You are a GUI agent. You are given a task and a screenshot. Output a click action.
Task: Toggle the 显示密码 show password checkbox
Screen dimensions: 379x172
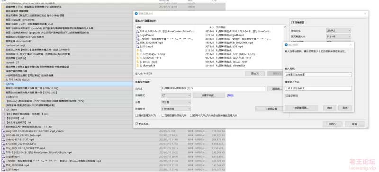[286, 96]
